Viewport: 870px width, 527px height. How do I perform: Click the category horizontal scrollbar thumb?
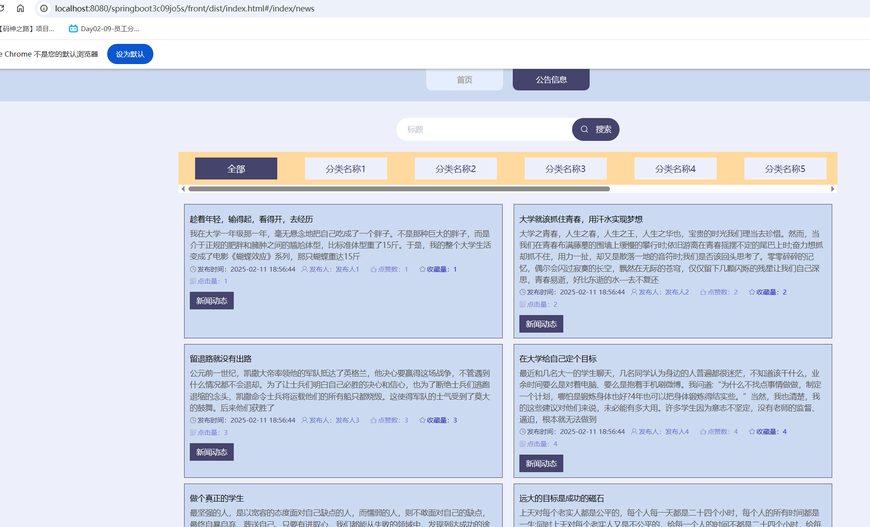tap(399, 189)
